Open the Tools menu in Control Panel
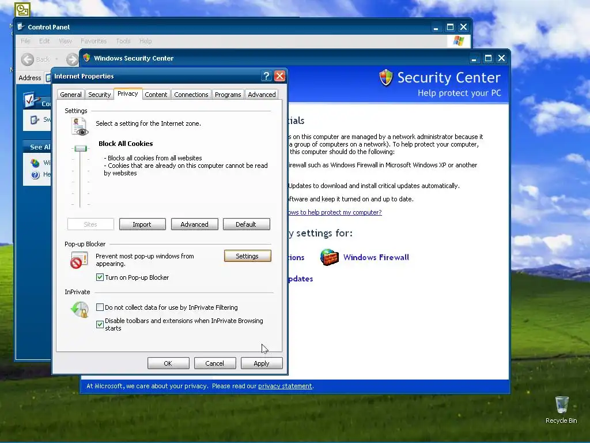 pos(123,41)
